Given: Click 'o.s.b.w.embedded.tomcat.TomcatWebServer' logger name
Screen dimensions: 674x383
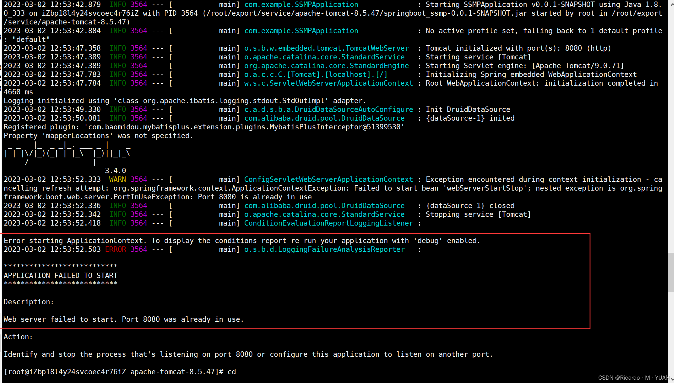Looking at the screenshot, I should [x=326, y=48].
